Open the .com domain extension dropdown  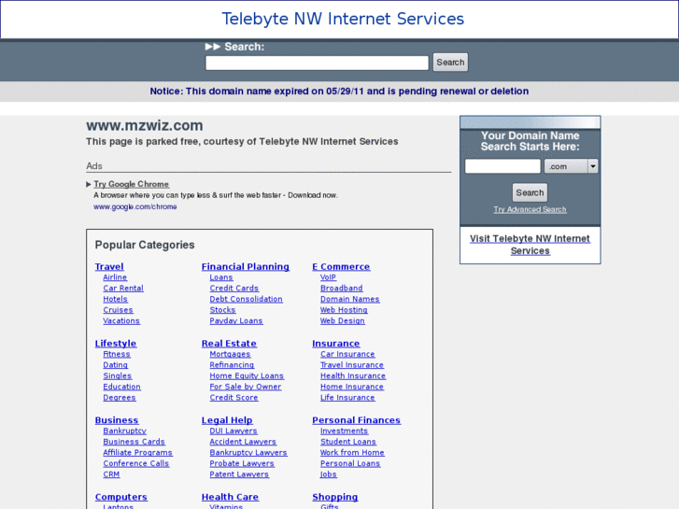(x=571, y=166)
